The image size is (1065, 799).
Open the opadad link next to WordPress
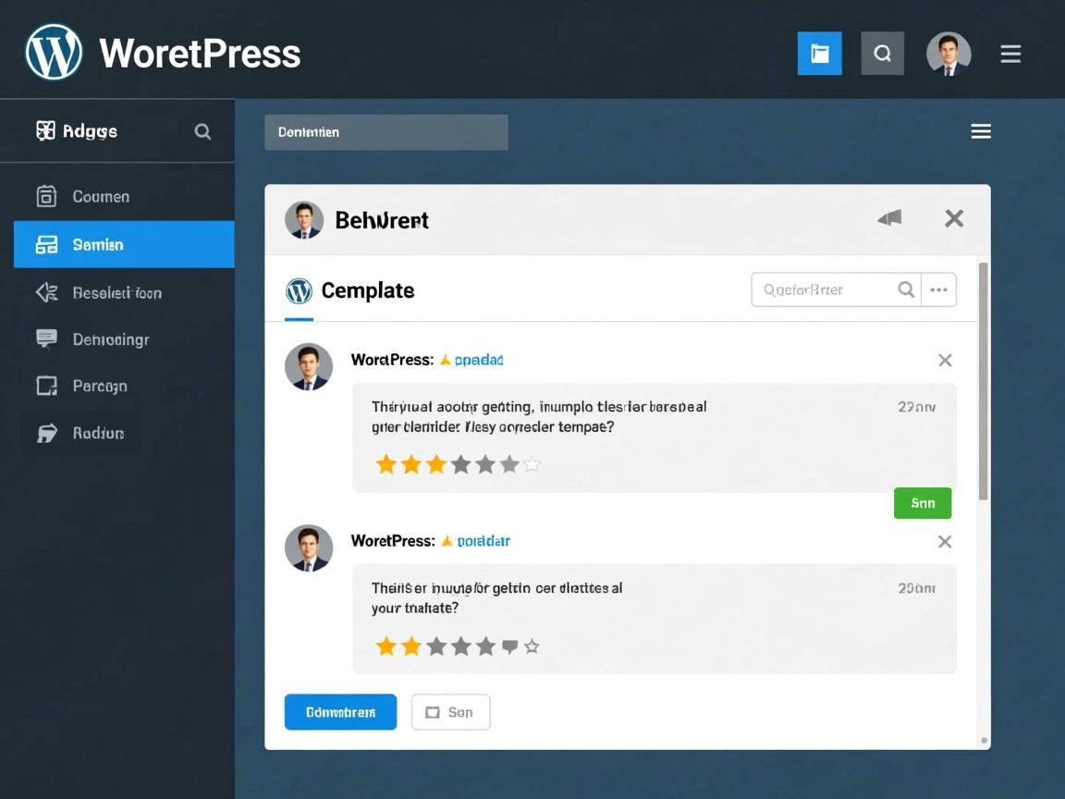click(478, 360)
